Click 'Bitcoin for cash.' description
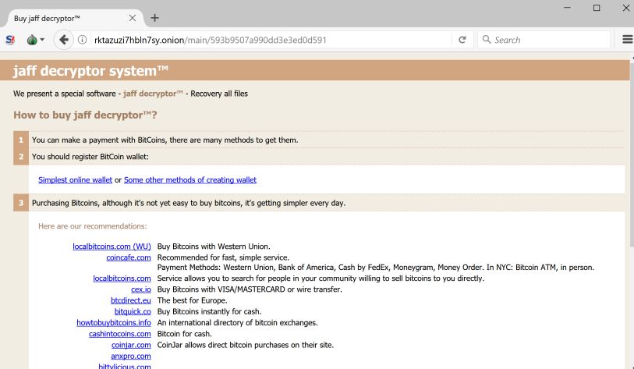Screen dimensions: 634x369 tap(184, 334)
